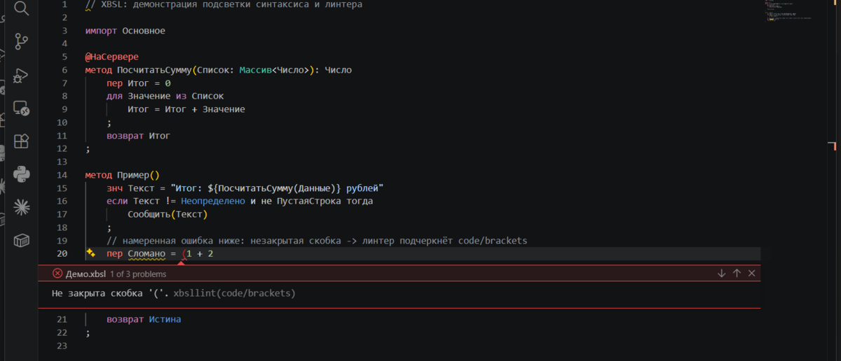Go to next problem with down arrow
This screenshot has height=361, width=841.
click(x=721, y=274)
